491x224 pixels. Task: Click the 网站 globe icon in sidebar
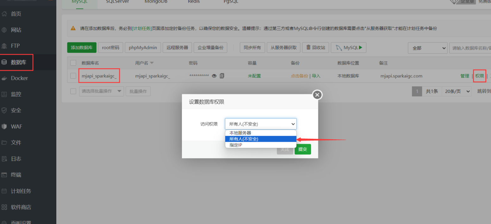point(4,30)
